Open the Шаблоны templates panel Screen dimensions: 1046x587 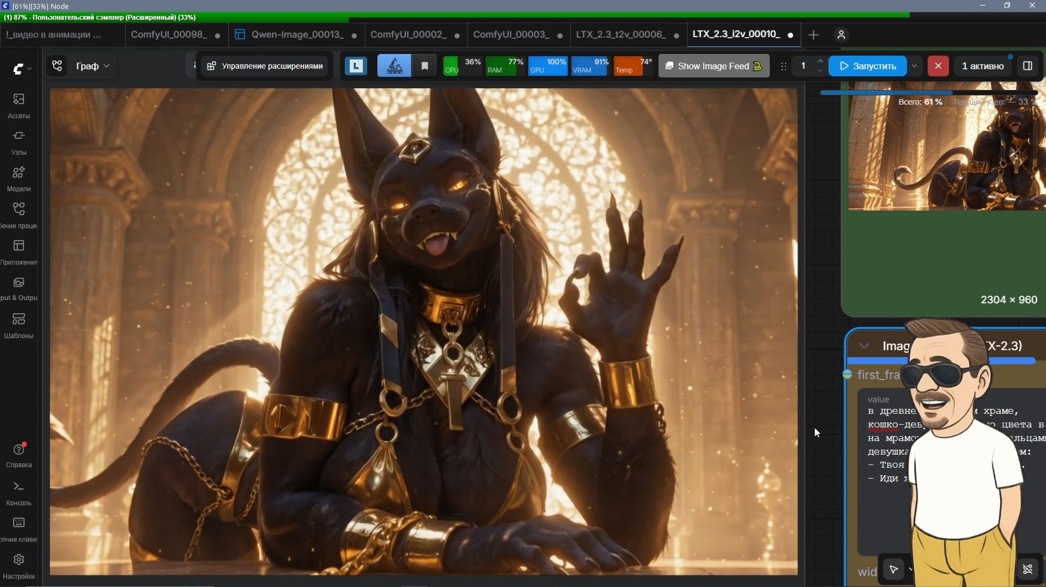pyautogui.click(x=19, y=326)
